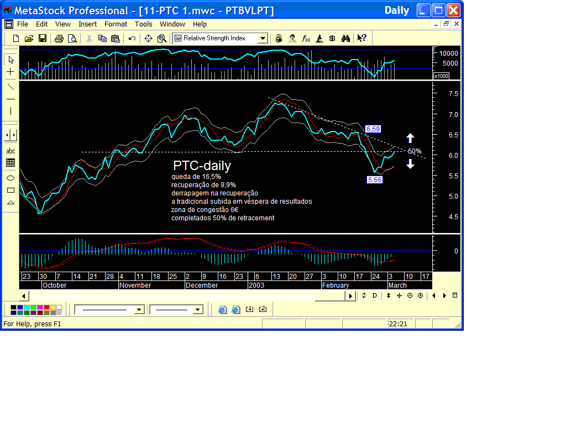Select the arrow pointer tool
This screenshot has width=566, height=424.
click(x=11, y=60)
